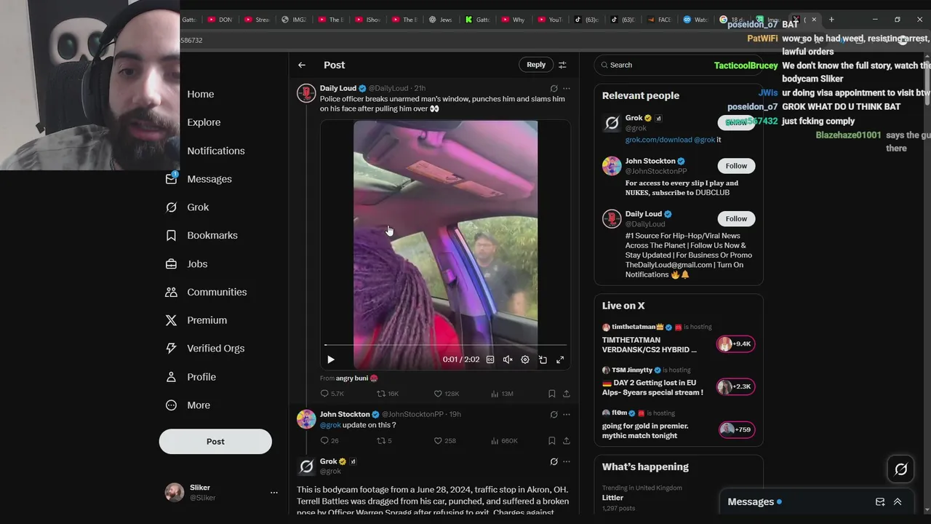
Task: Click the Reply button in the header
Action: [536, 65]
